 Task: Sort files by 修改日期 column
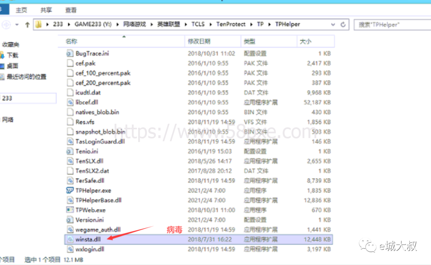213,41
